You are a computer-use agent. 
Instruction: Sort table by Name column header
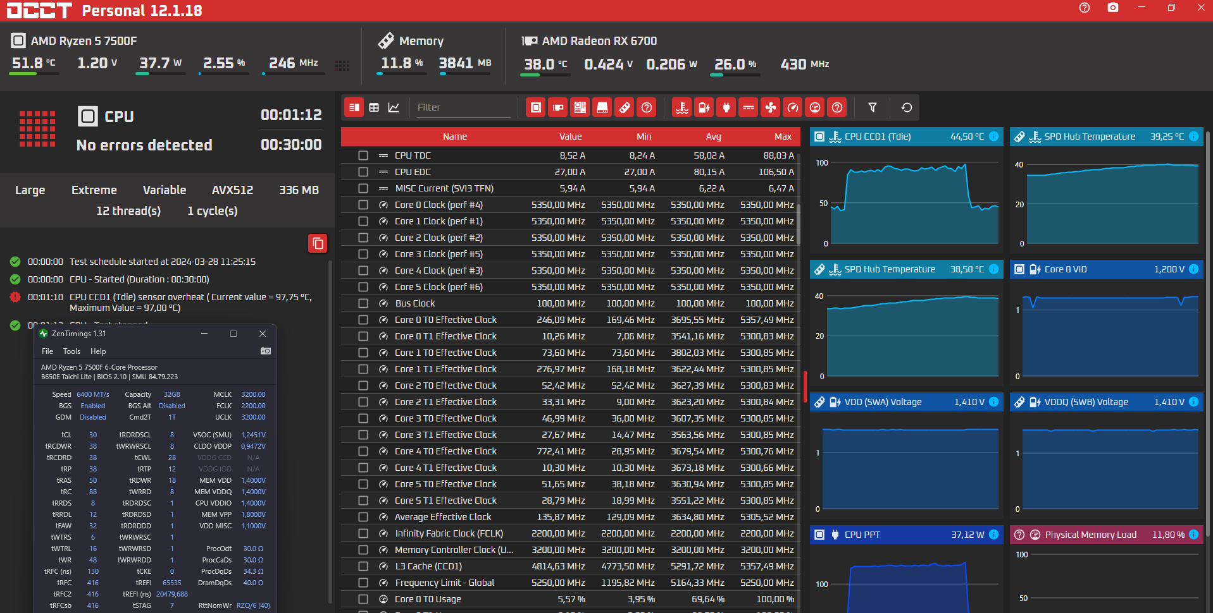pyautogui.click(x=454, y=137)
